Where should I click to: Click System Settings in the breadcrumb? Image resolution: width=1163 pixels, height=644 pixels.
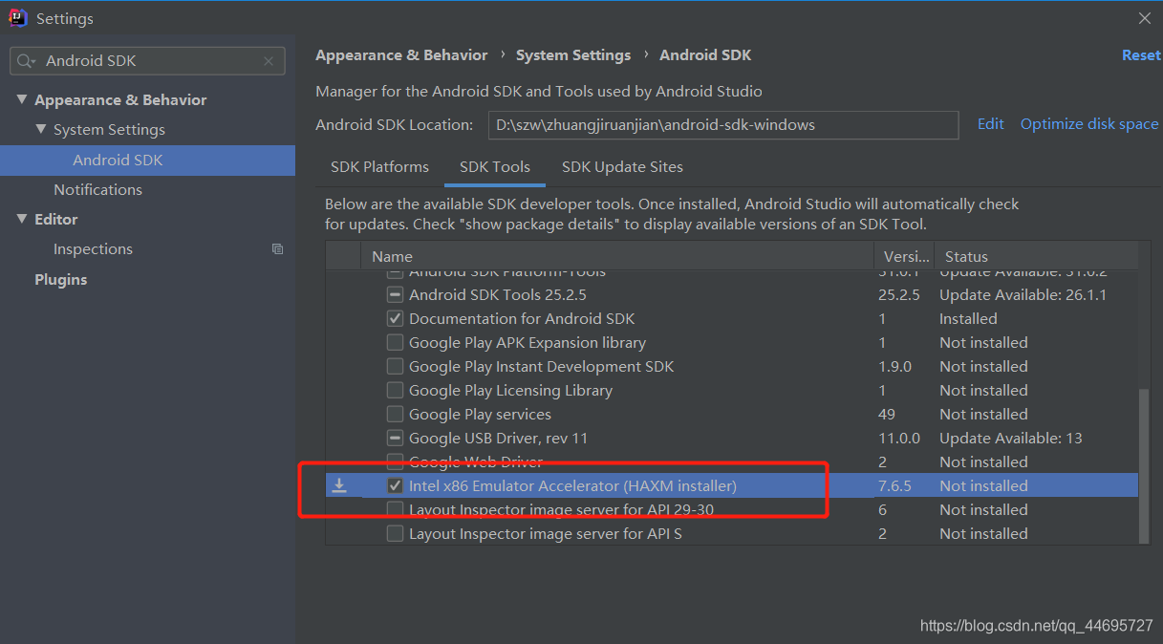click(x=573, y=55)
